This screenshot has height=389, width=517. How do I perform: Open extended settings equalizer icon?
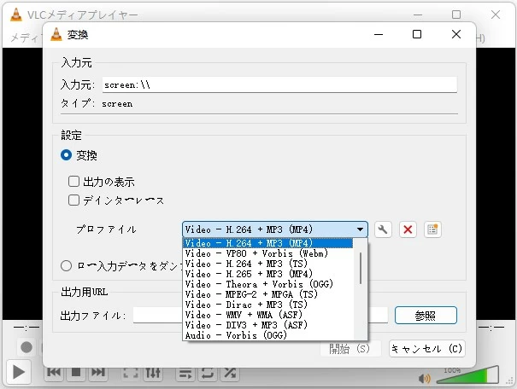click(x=154, y=373)
